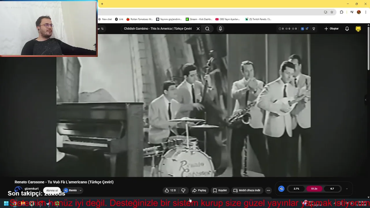
Task: Focus the YouTube search field
Action: [158, 29]
